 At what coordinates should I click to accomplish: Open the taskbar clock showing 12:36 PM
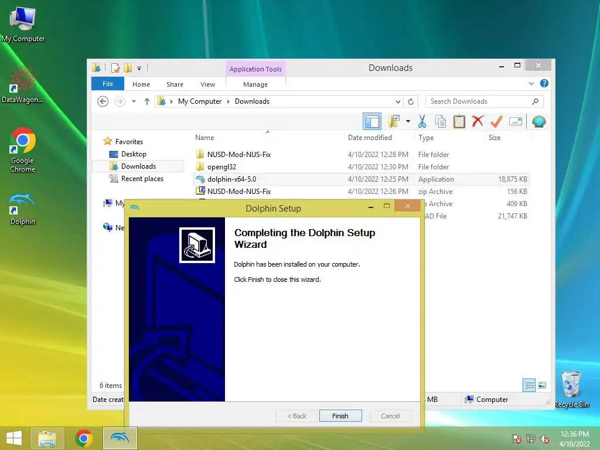(x=574, y=439)
